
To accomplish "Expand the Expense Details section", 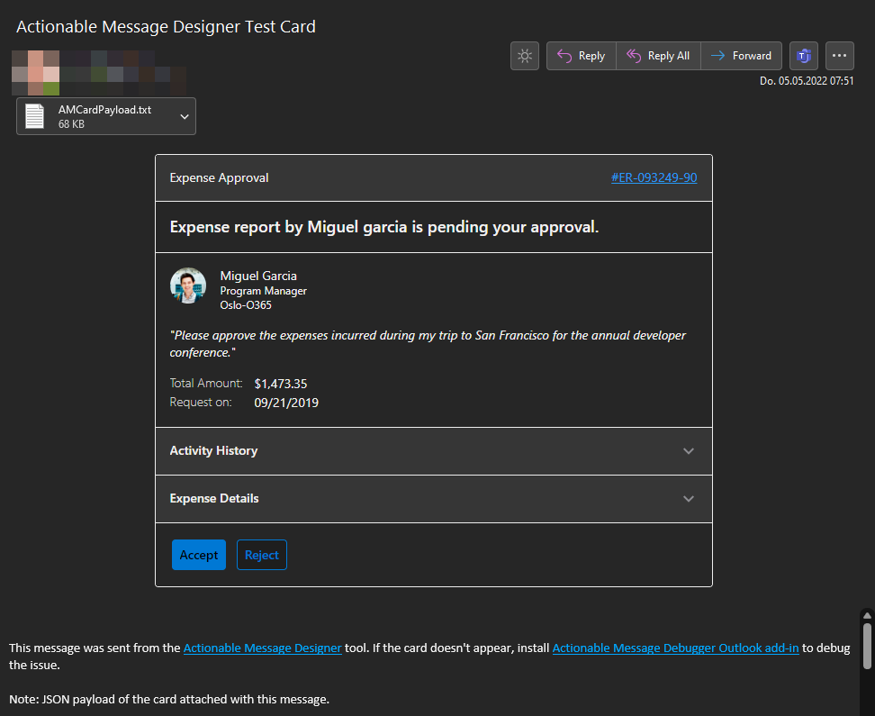I will pyautogui.click(x=688, y=498).
